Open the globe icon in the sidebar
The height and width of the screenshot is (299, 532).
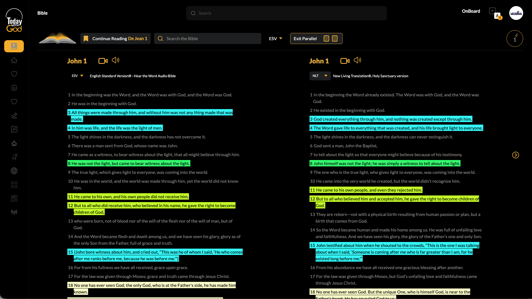click(x=14, y=171)
